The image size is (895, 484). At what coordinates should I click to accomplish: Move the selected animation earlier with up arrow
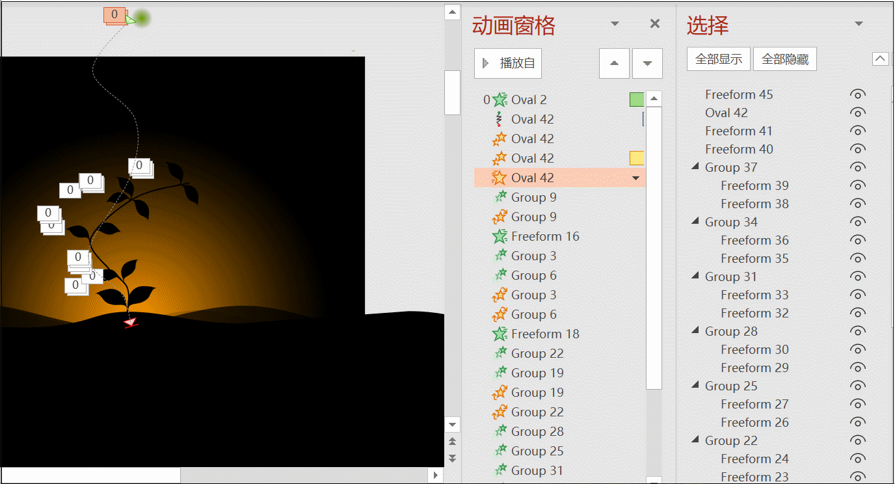pyautogui.click(x=614, y=64)
